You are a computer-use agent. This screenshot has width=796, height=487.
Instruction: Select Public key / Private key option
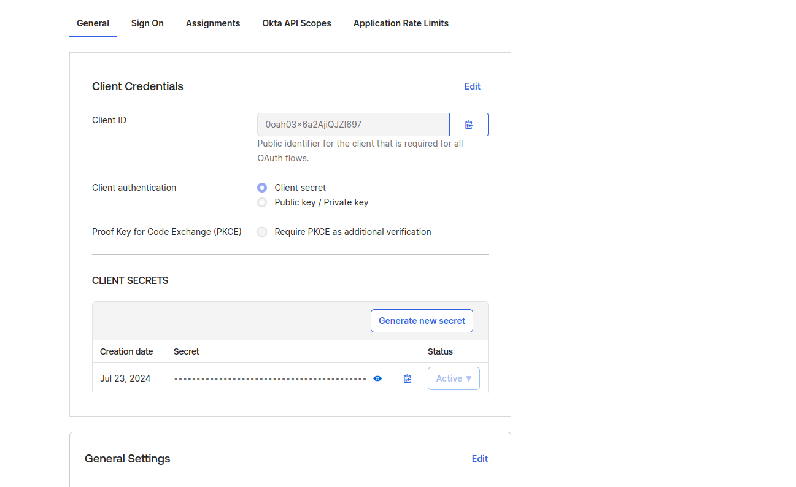click(x=262, y=202)
